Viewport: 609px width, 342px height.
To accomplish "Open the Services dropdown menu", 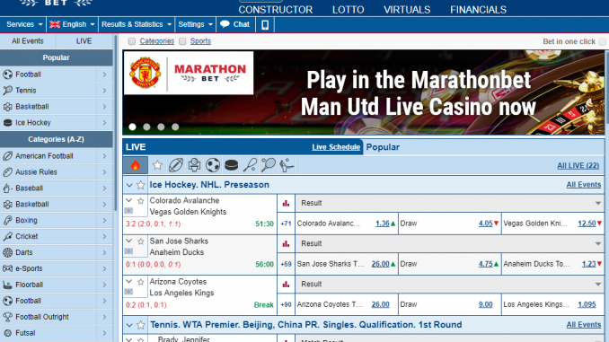I will click(x=23, y=24).
